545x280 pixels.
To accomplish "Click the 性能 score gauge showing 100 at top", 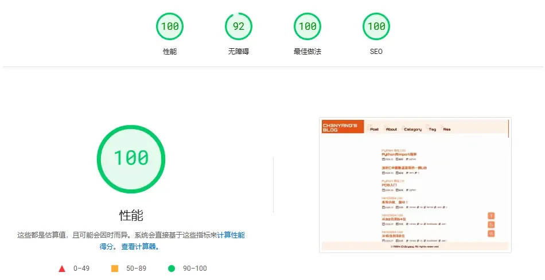I will coord(170,26).
